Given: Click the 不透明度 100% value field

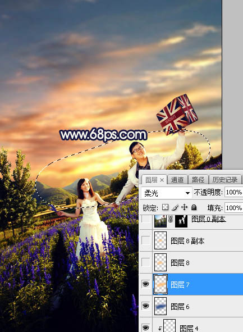Looking at the screenshot, I should pyautogui.click(x=233, y=192).
